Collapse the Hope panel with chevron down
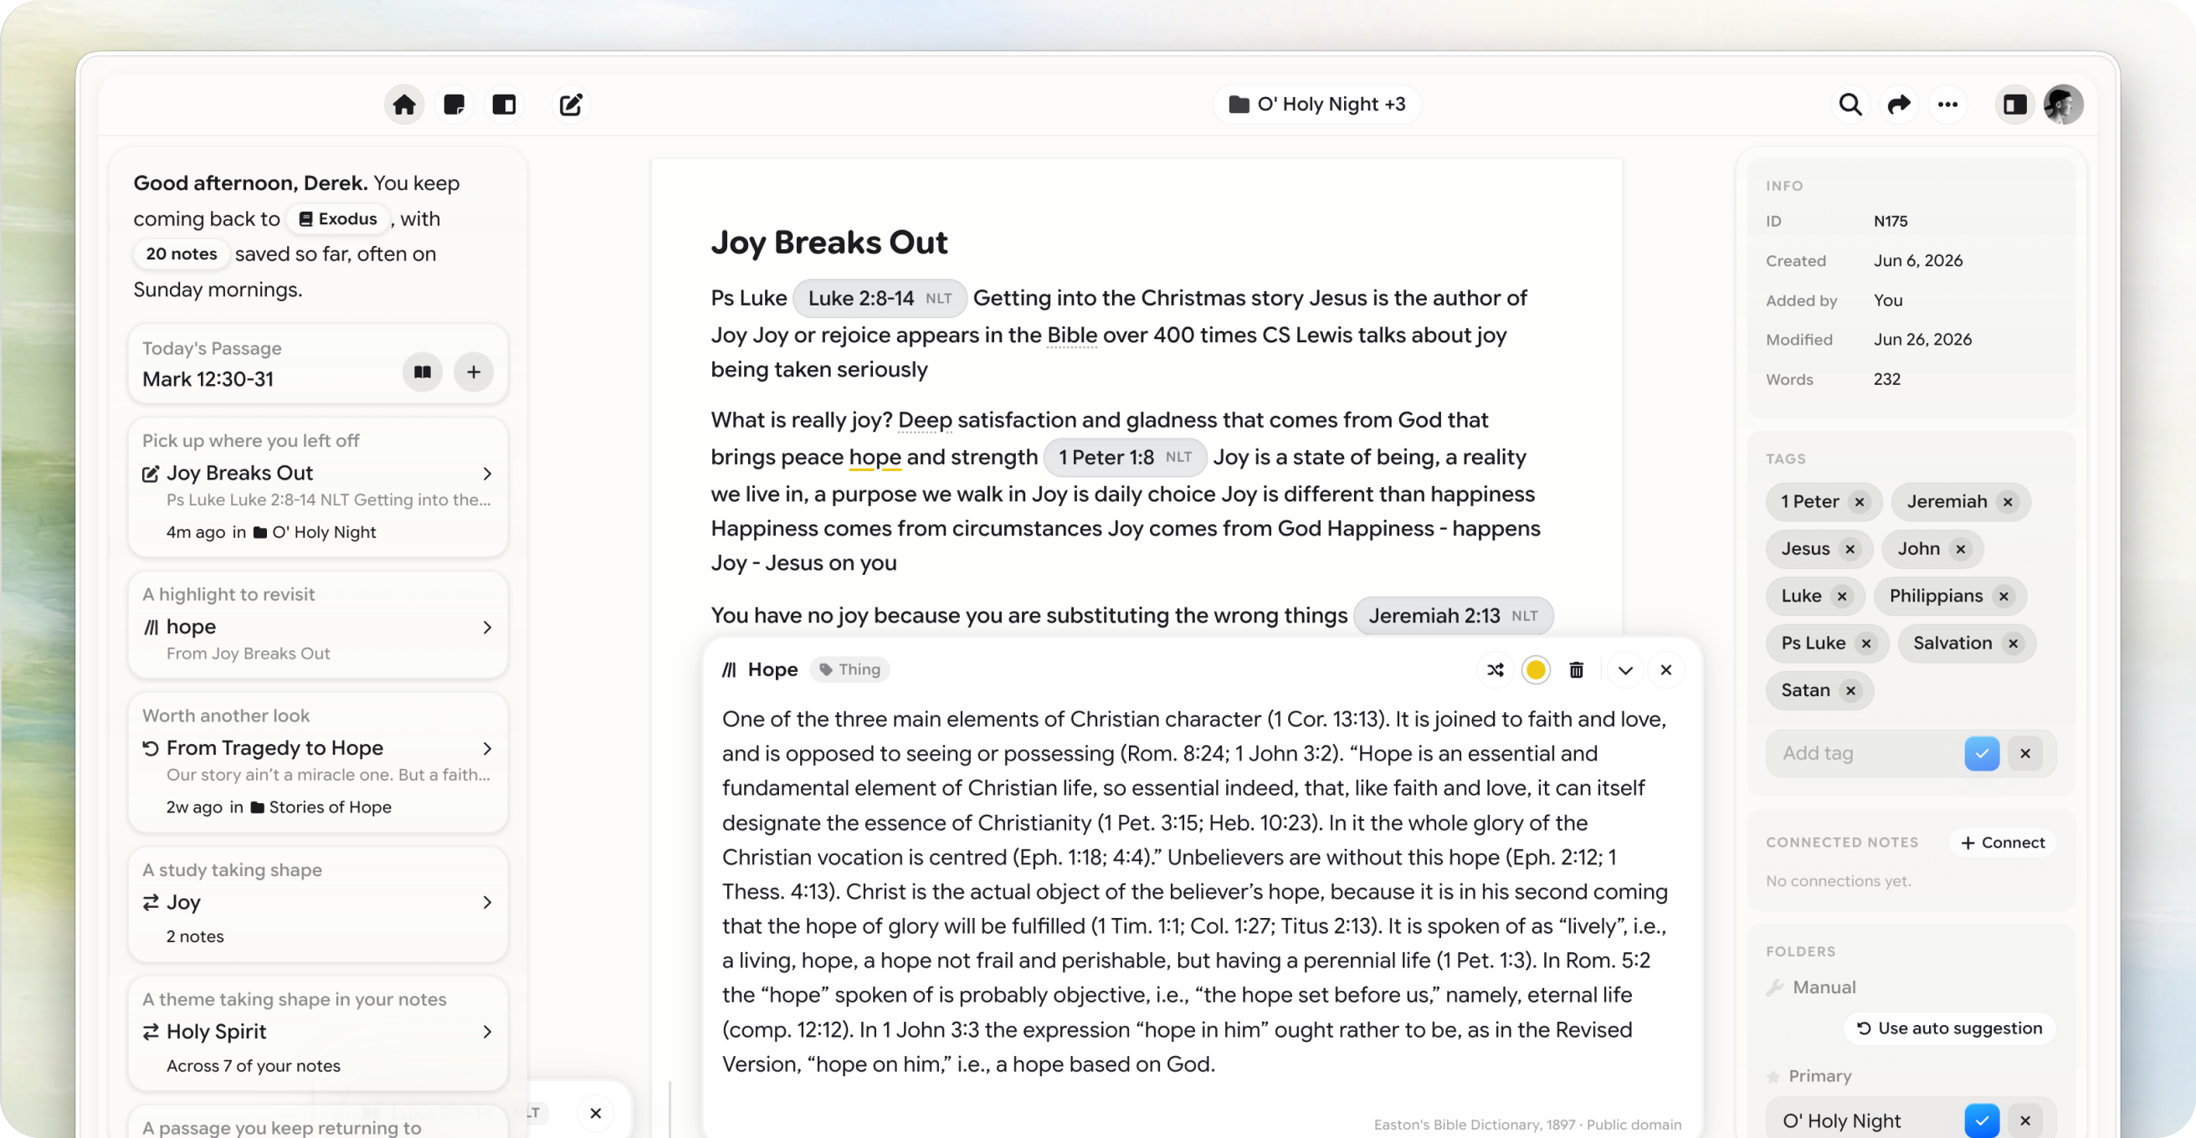Screen dimensions: 2196x1138 click(1625, 670)
